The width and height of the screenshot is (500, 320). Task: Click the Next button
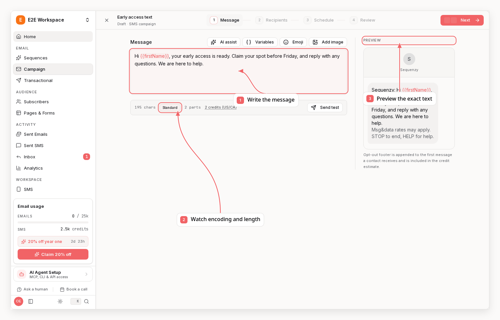[462, 20]
